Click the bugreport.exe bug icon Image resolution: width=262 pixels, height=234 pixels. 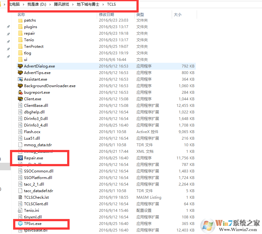click(x=20, y=92)
